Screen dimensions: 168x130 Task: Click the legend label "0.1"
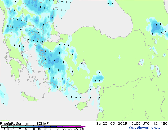[x=3, y=129]
